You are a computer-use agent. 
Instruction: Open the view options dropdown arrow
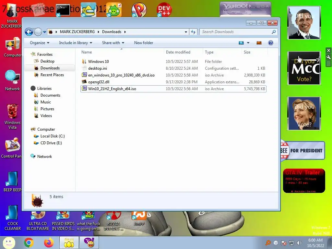tap(248, 43)
